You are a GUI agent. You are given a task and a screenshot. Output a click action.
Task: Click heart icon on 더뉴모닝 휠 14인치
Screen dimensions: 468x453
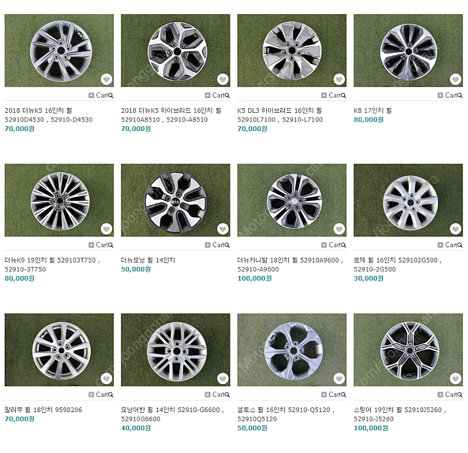(222, 229)
